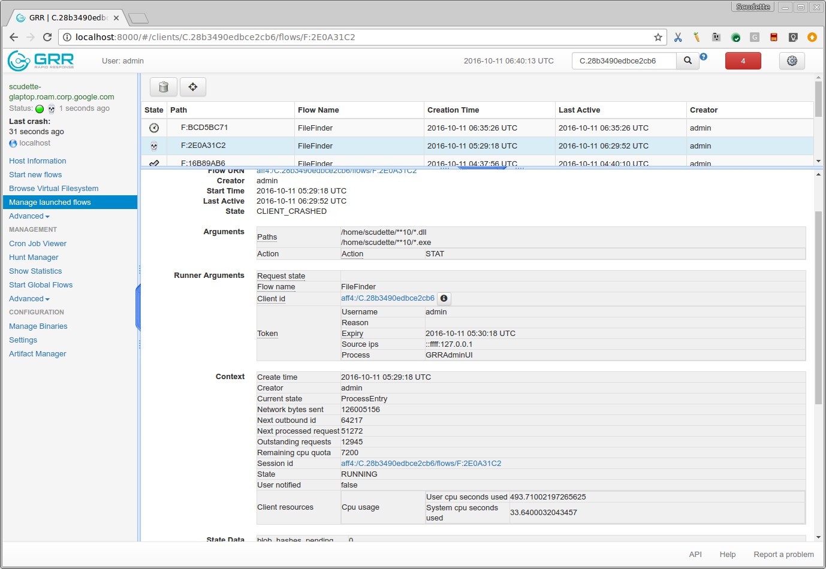Expand the Advanced menu under Management

(x=29, y=299)
